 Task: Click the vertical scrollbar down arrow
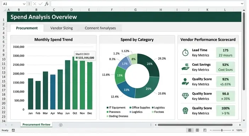(x=244, y=120)
